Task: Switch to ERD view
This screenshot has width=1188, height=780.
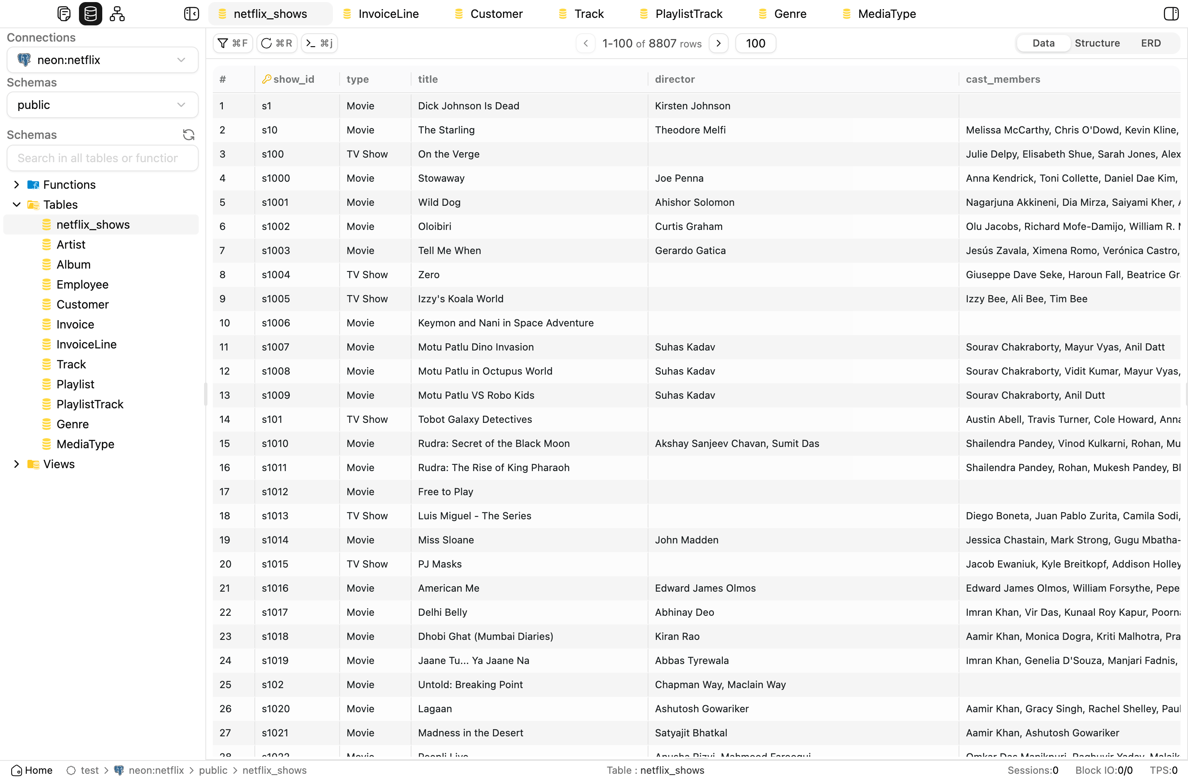Action: pyautogui.click(x=1151, y=43)
